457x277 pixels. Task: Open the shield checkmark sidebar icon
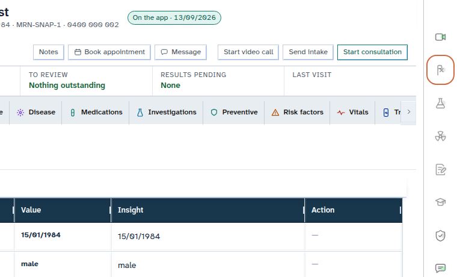click(440, 235)
